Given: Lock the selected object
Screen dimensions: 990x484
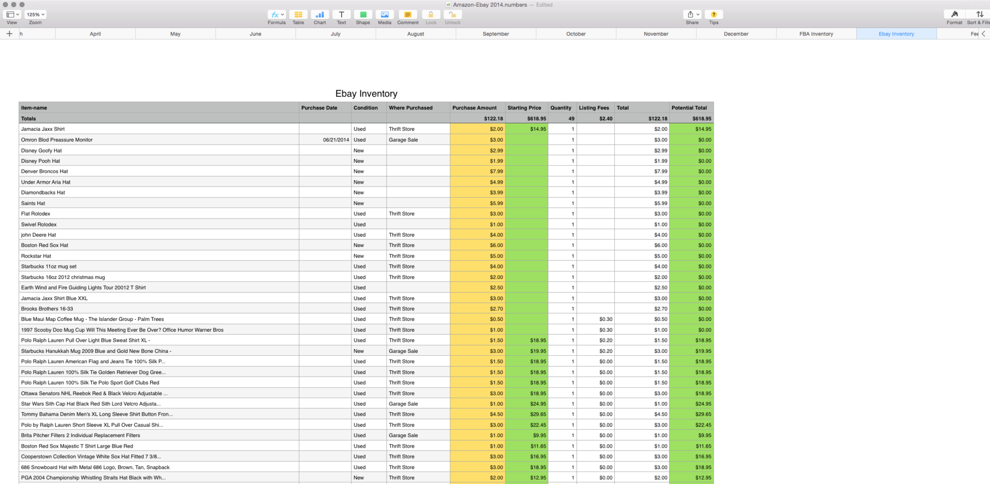Looking at the screenshot, I should coord(431,15).
